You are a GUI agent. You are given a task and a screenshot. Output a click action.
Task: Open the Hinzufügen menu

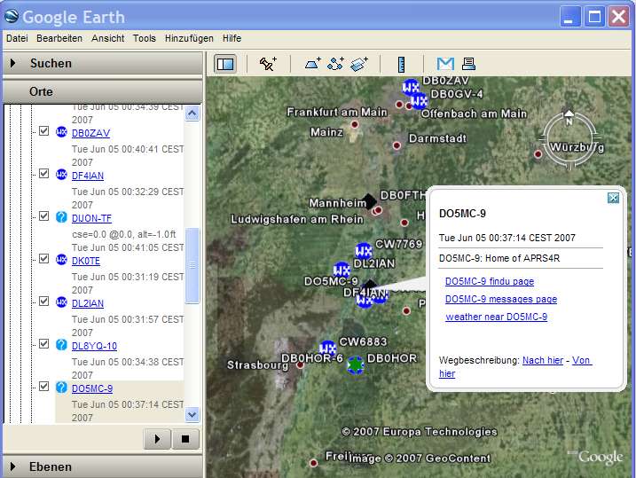tap(189, 38)
